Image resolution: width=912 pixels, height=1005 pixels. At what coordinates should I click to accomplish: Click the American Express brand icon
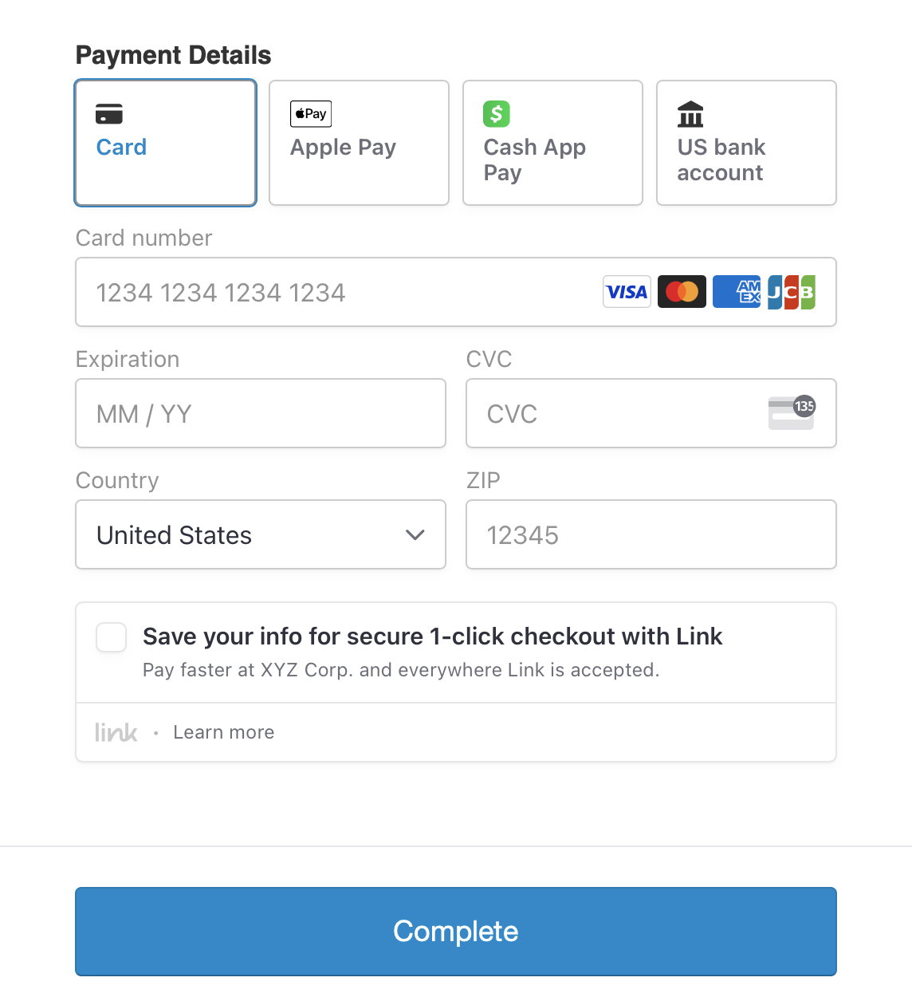pyautogui.click(x=737, y=292)
